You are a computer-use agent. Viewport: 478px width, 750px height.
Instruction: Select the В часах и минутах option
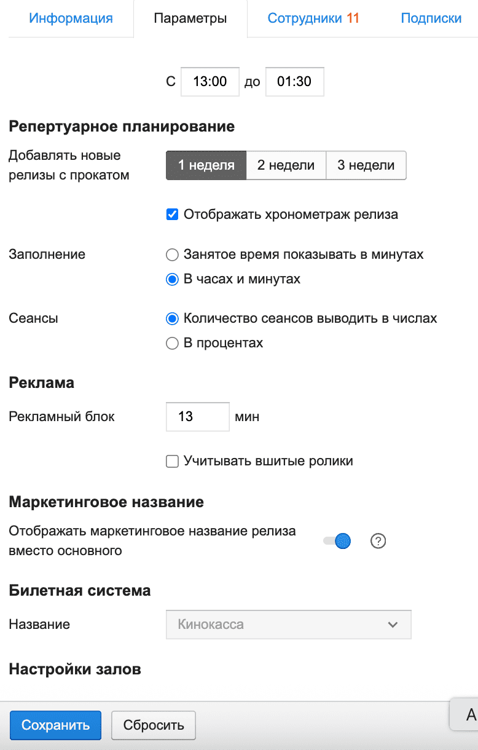(173, 279)
